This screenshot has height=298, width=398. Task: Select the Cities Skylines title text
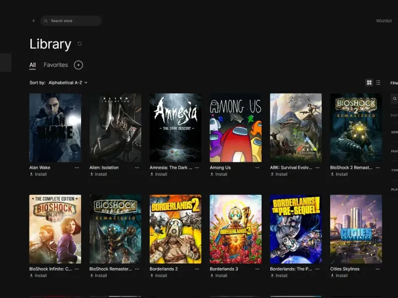tap(345, 269)
